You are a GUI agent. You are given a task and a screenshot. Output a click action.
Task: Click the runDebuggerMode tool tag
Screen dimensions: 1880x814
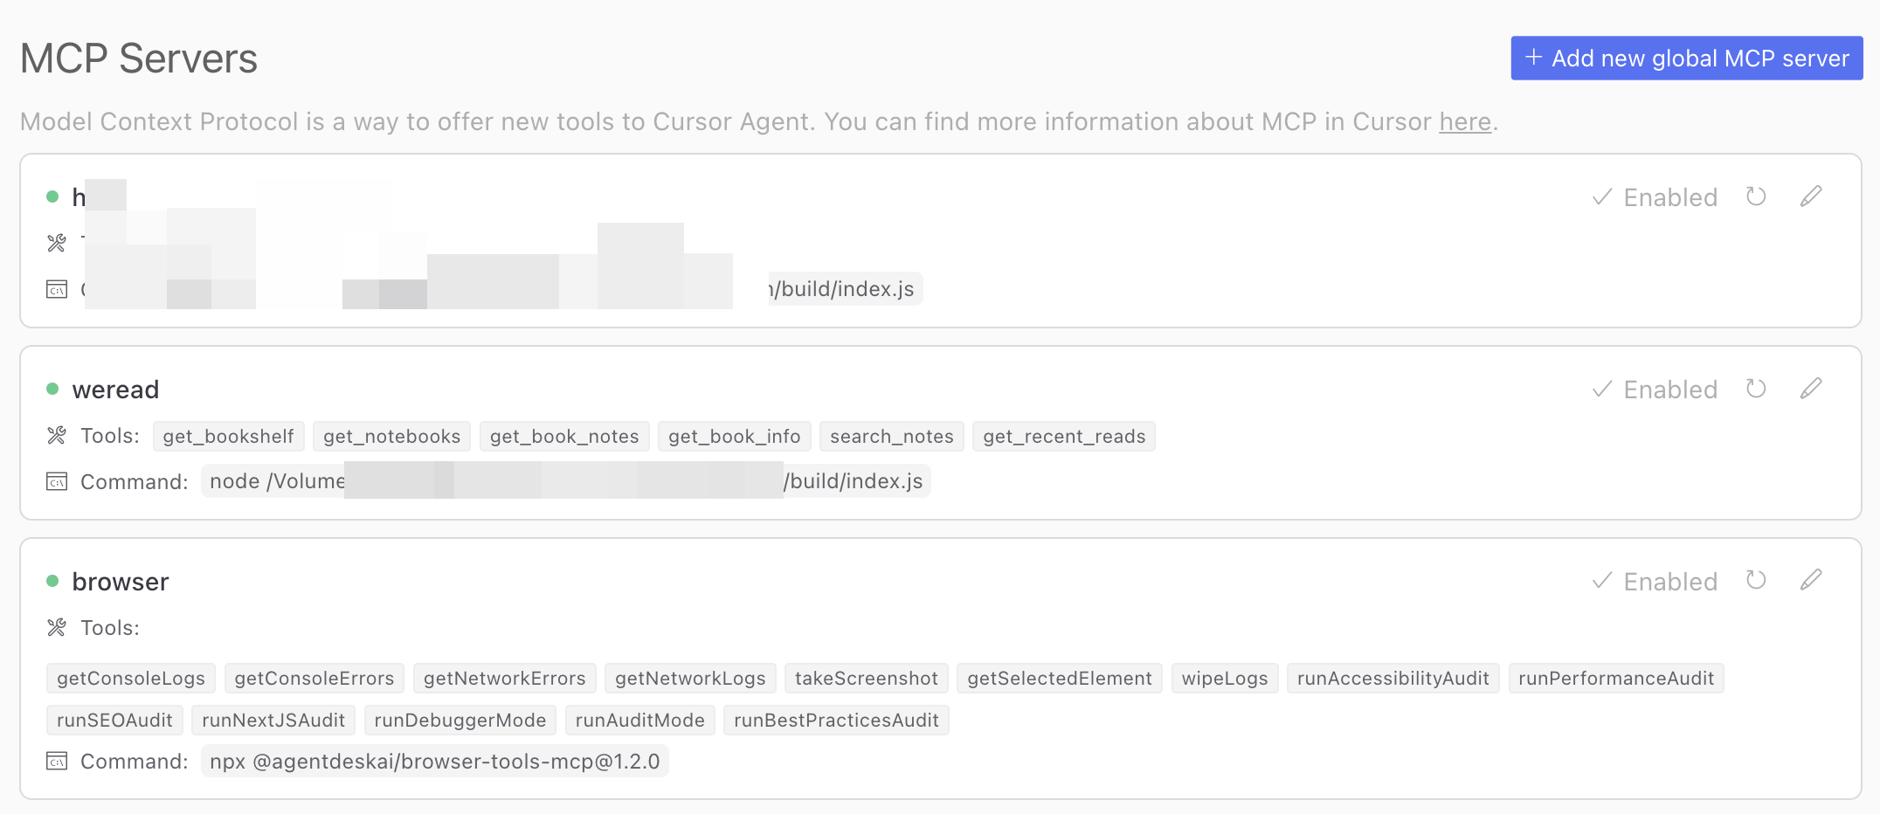460,721
